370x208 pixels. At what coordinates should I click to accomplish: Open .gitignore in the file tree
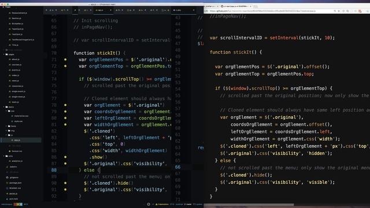(x=14, y=177)
